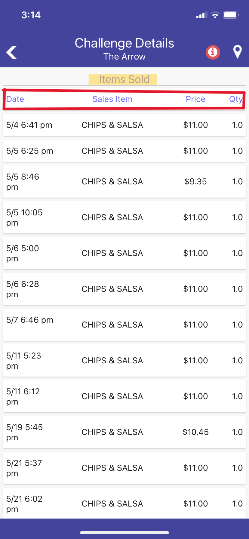Tap the back arrow icon

click(12, 52)
